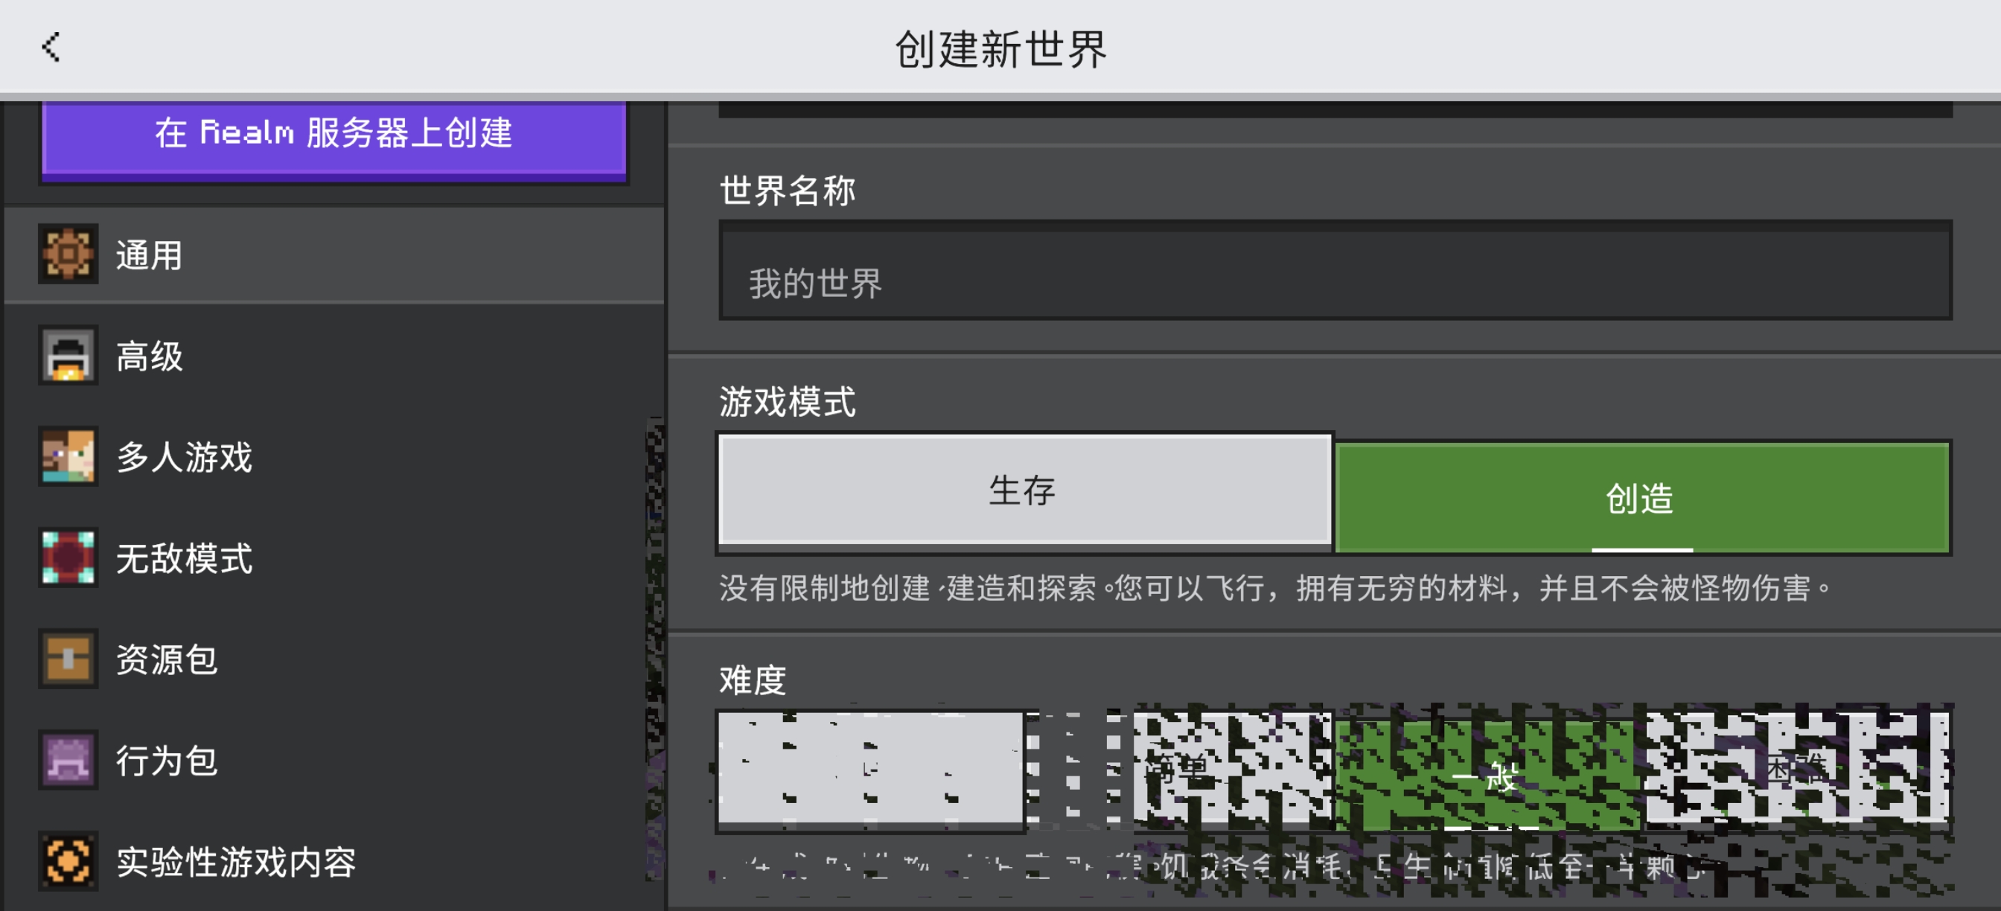Click the orange icon beside 实验性游戏内容
Screen dimensions: 2001x911
[x=68, y=860]
